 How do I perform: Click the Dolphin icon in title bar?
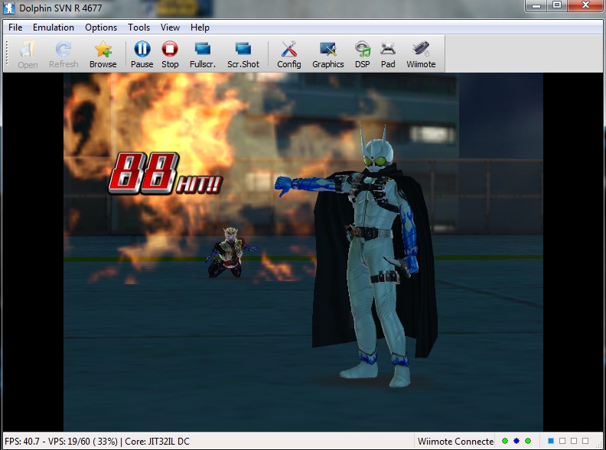point(8,8)
